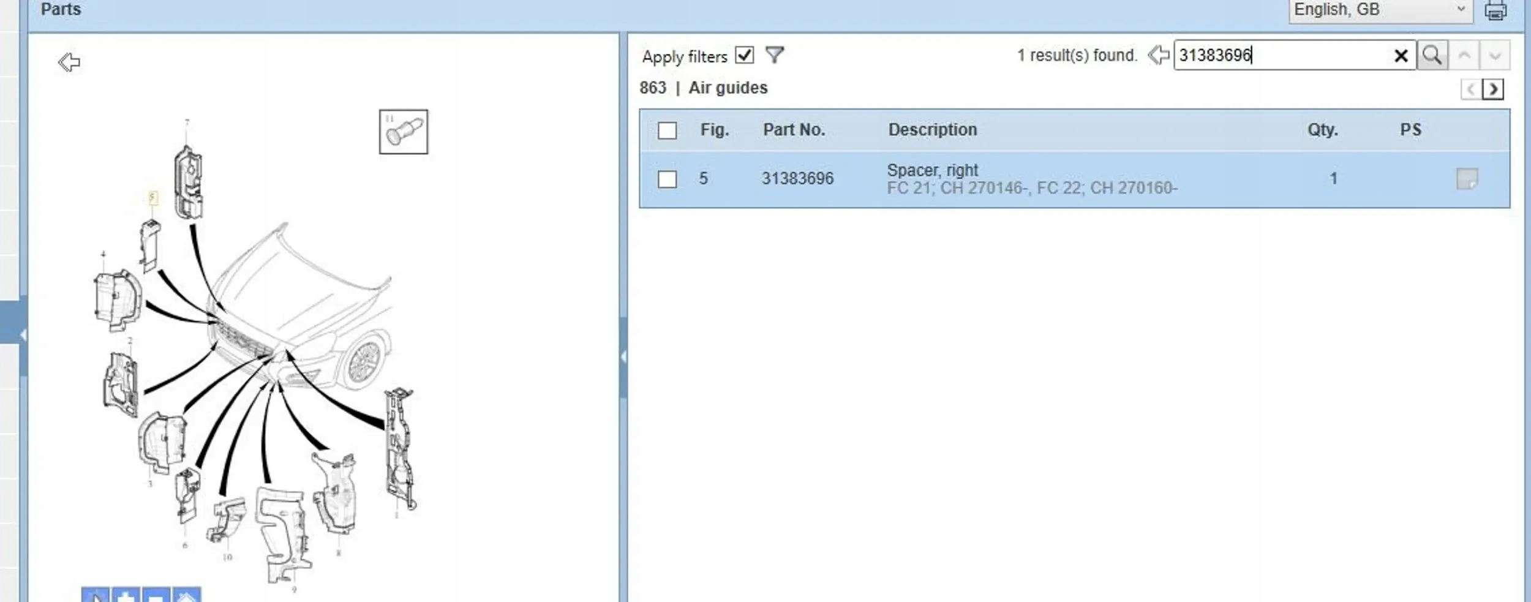Sort by the Fig. column header
This screenshot has height=602, width=1531.
point(715,130)
